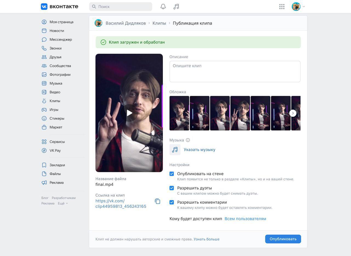The image size is (351, 256).
Task: Click the Опубликовать button
Action: point(283,239)
